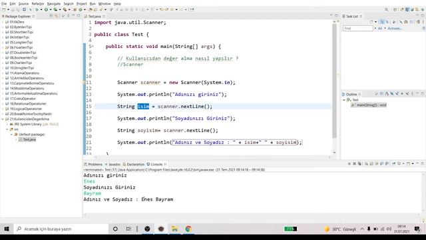Screen dimensions: 426x240
Task: Expand the JRE System Library node
Action: click(x=7, y=124)
